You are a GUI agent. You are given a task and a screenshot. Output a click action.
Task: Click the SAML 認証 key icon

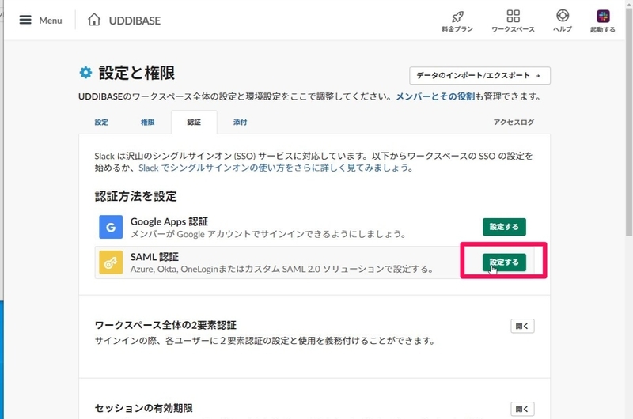pos(111,262)
